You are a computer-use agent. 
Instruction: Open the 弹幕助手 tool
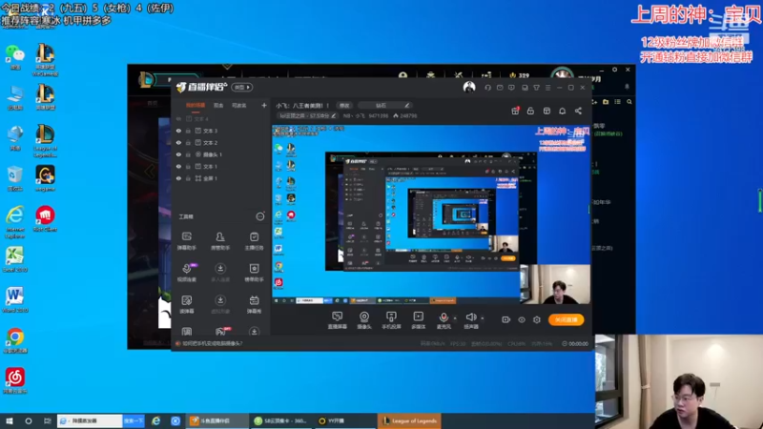pos(186,241)
